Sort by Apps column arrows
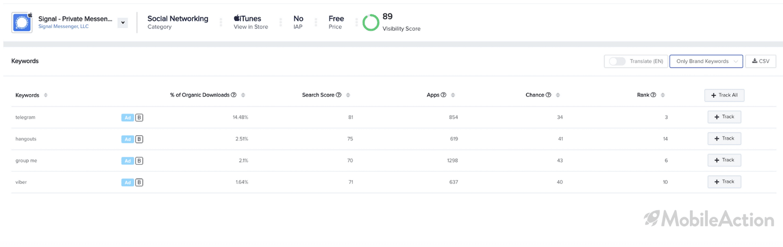The width and height of the screenshot is (783, 247). (x=453, y=95)
